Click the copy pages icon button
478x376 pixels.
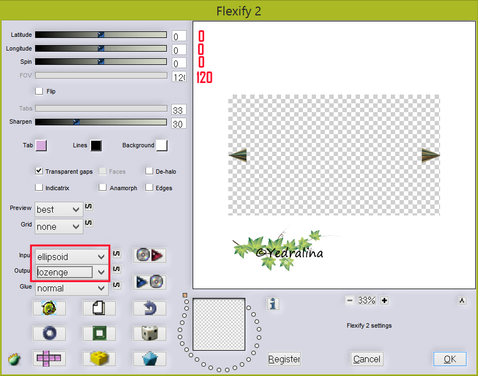coord(99,308)
